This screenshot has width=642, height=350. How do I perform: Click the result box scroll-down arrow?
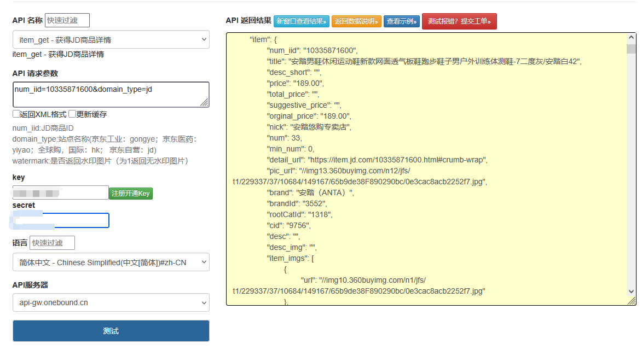[632, 291]
